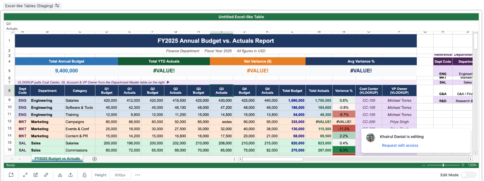484x181 pixels.
Task: Click the unlock padlock icon
Action: (x=84, y=175)
